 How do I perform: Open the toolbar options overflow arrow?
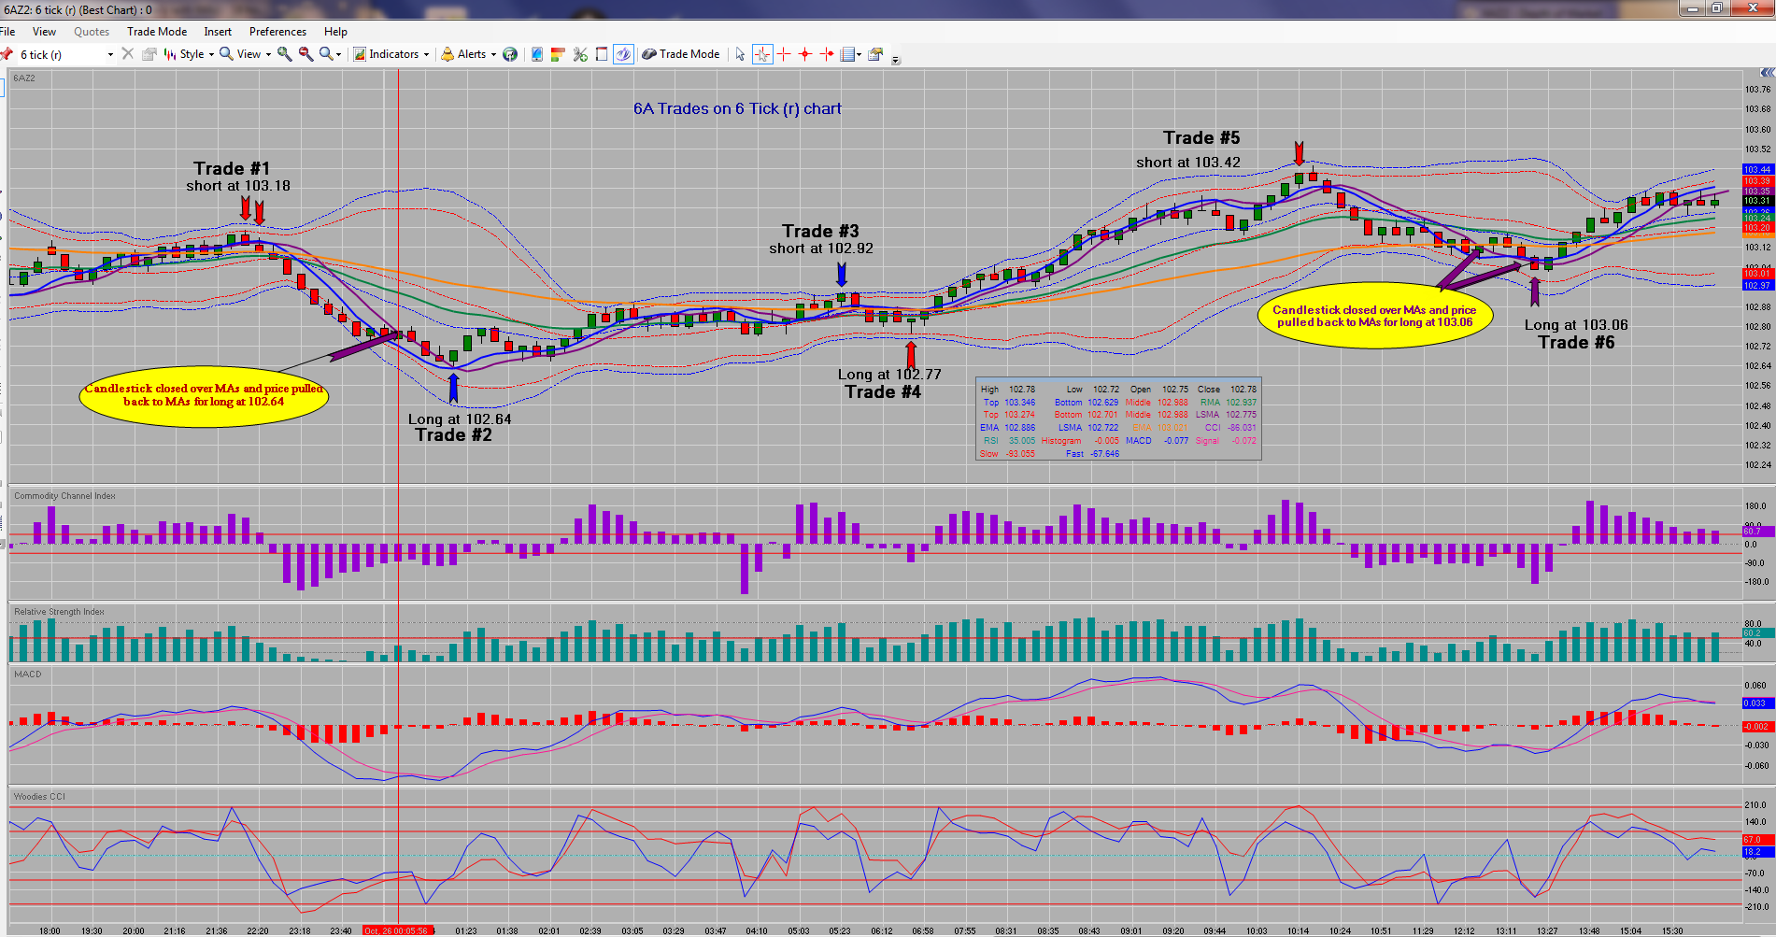point(896,60)
